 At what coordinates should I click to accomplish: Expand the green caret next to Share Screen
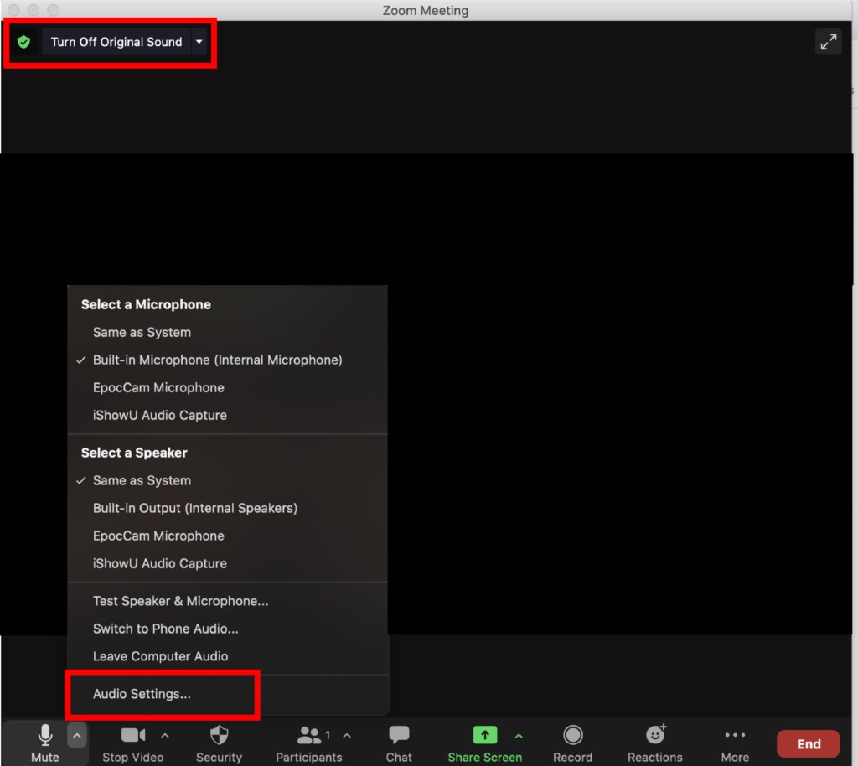[x=519, y=737]
